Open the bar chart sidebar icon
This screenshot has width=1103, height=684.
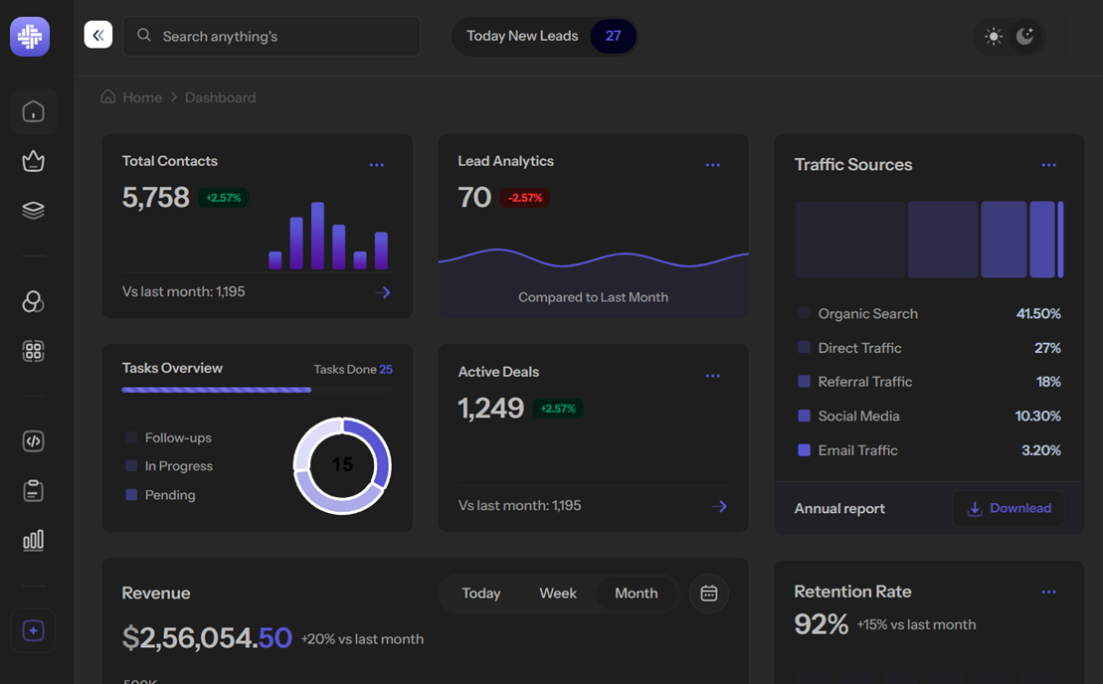(33, 540)
